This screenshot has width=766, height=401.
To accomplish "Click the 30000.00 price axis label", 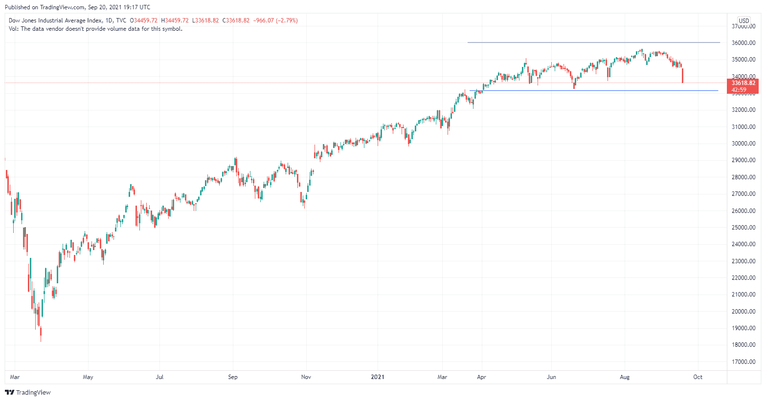I will tap(743, 144).
